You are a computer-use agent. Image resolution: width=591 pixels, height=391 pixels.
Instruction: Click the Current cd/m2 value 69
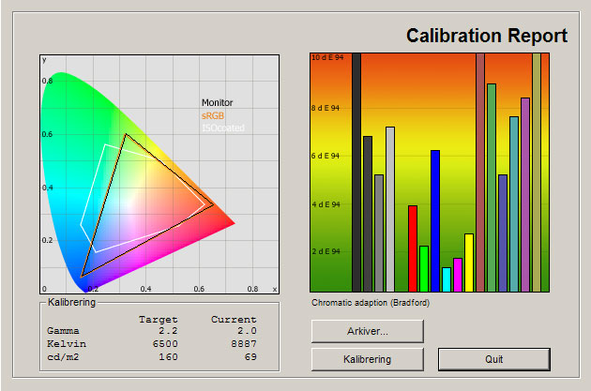coord(250,356)
